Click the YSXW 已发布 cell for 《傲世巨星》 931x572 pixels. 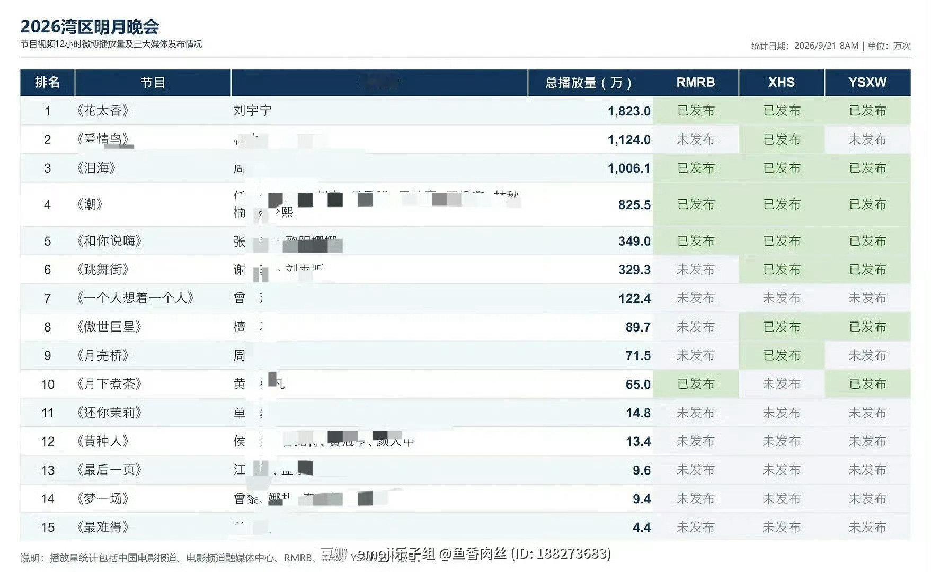tap(867, 327)
